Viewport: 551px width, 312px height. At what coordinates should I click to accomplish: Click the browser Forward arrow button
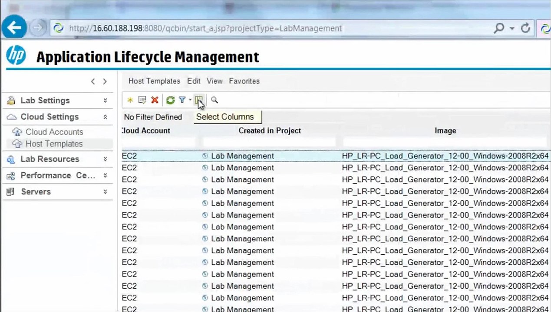tap(38, 28)
